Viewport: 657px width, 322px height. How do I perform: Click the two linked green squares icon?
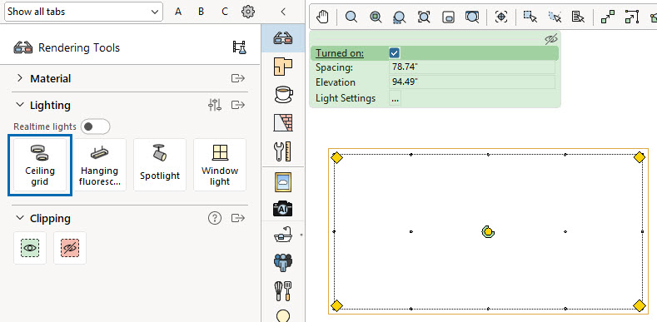(x=608, y=17)
